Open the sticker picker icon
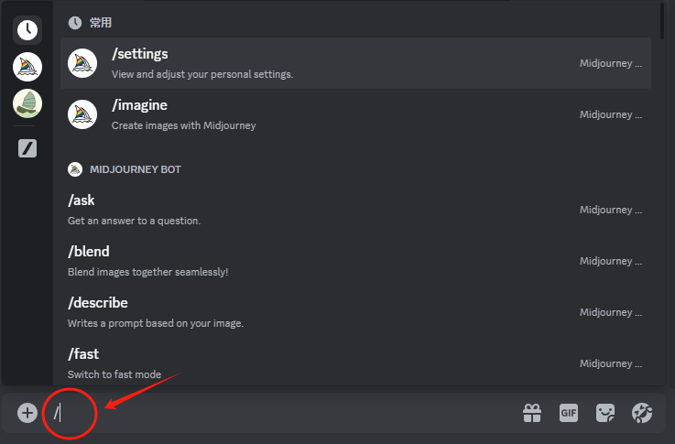Image resolution: width=675 pixels, height=444 pixels. click(605, 413)
